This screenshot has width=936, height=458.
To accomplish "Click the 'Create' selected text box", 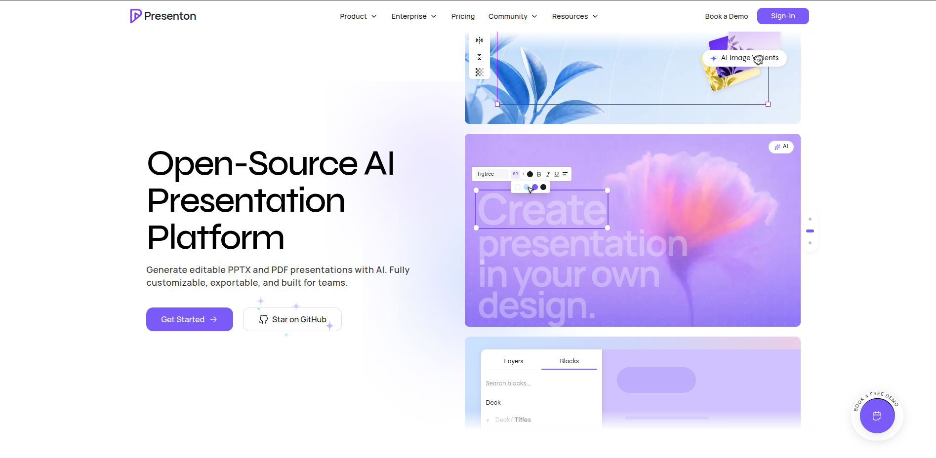I will (x=542, y=209).
